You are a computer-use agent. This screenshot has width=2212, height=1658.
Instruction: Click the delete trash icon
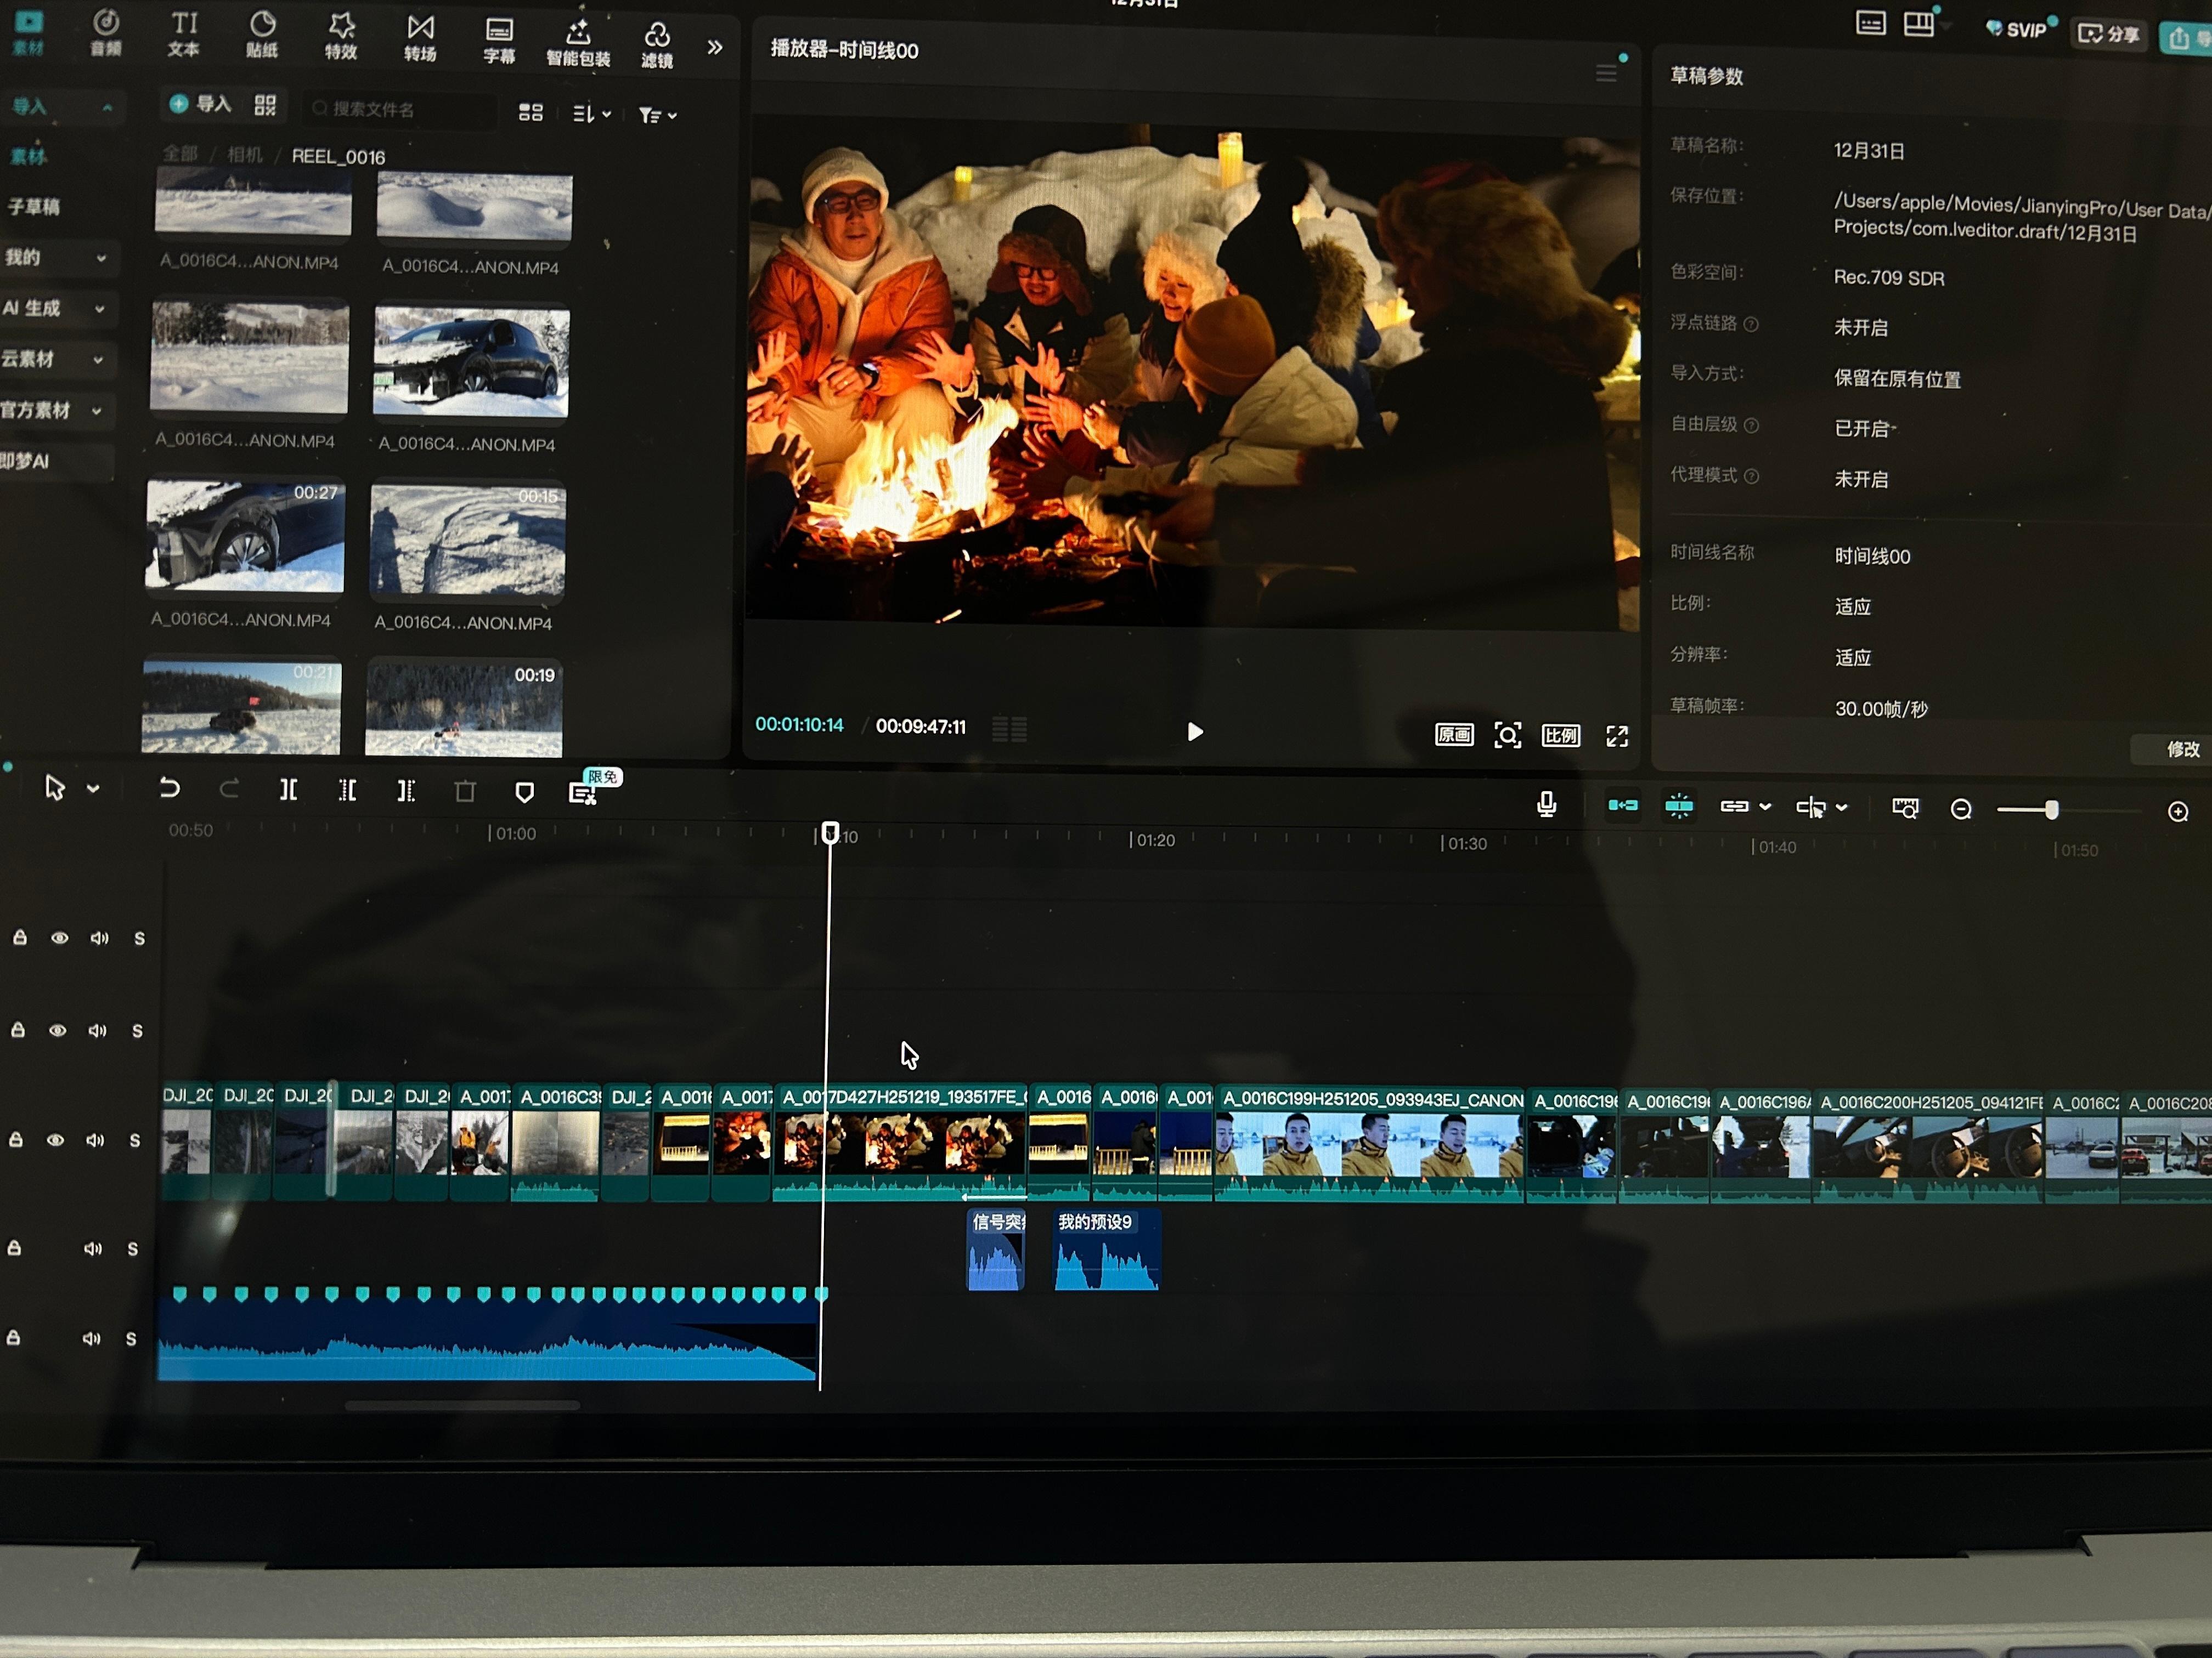(465, 792)
